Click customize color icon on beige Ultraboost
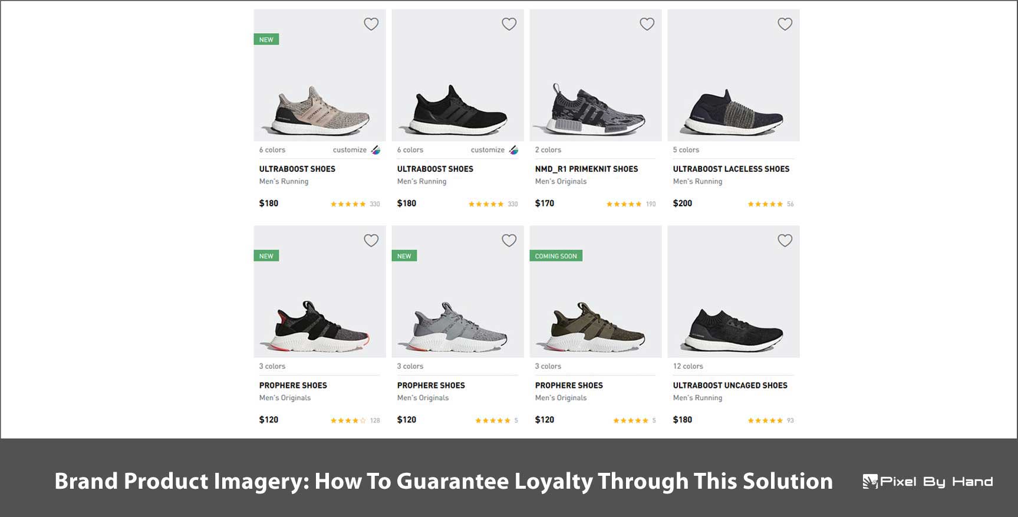This screenshot has height=517, width=1018. 375,150
